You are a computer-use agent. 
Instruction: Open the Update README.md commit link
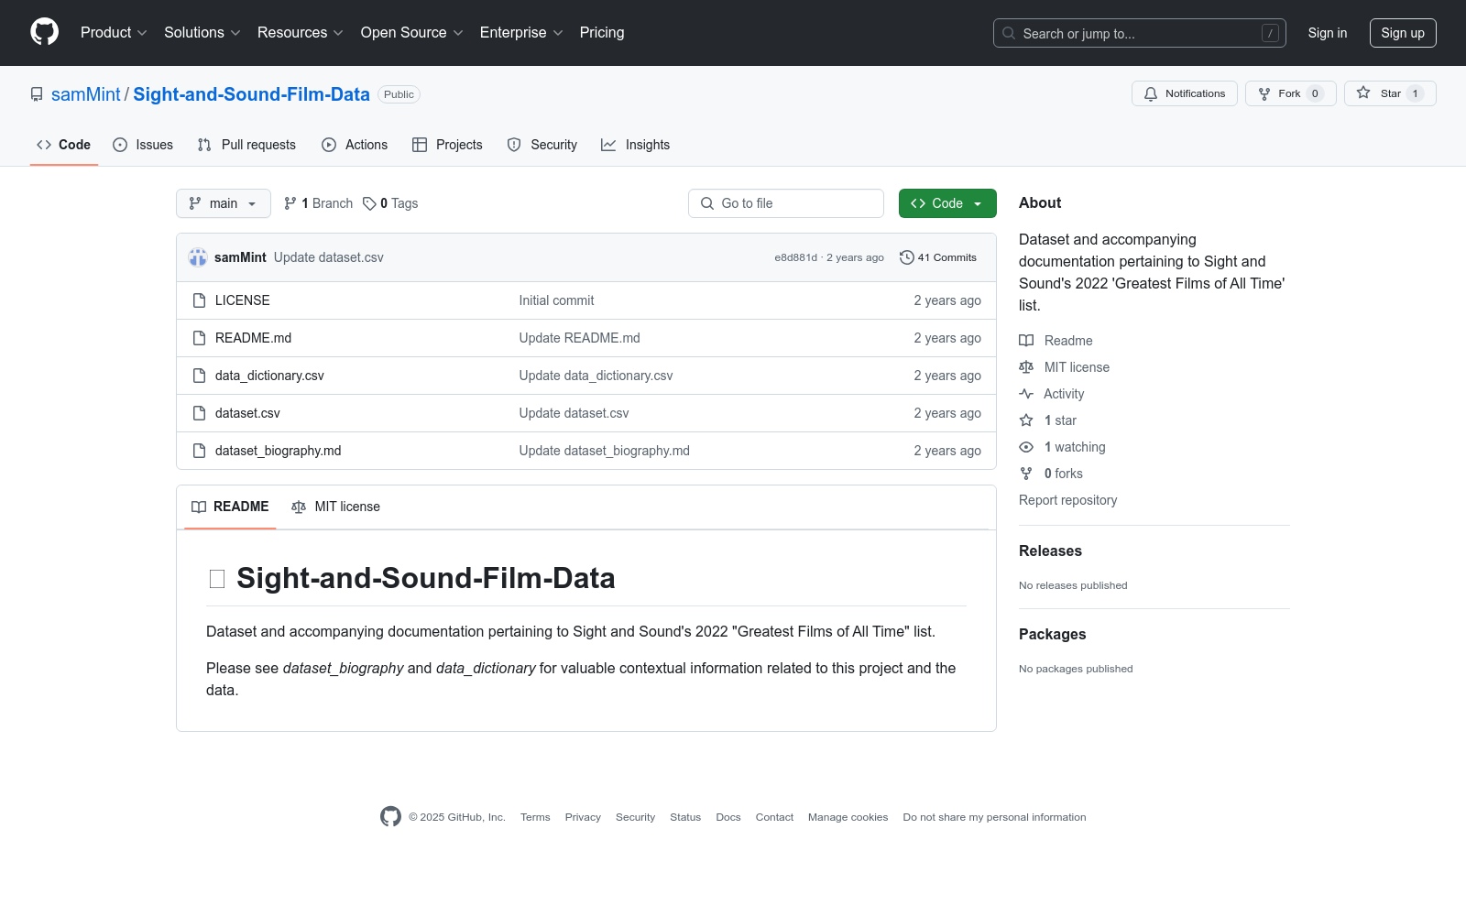(579, 338)
